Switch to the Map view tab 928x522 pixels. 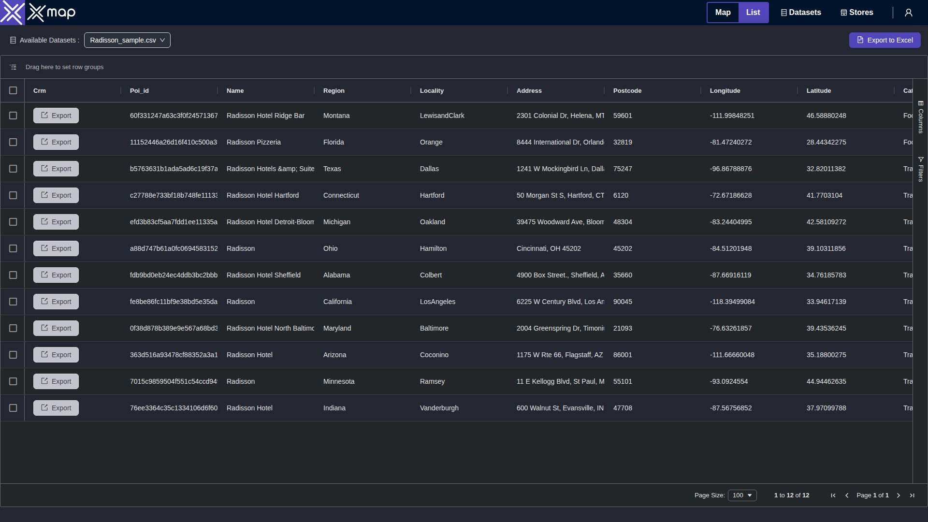(x=723, y=13)
